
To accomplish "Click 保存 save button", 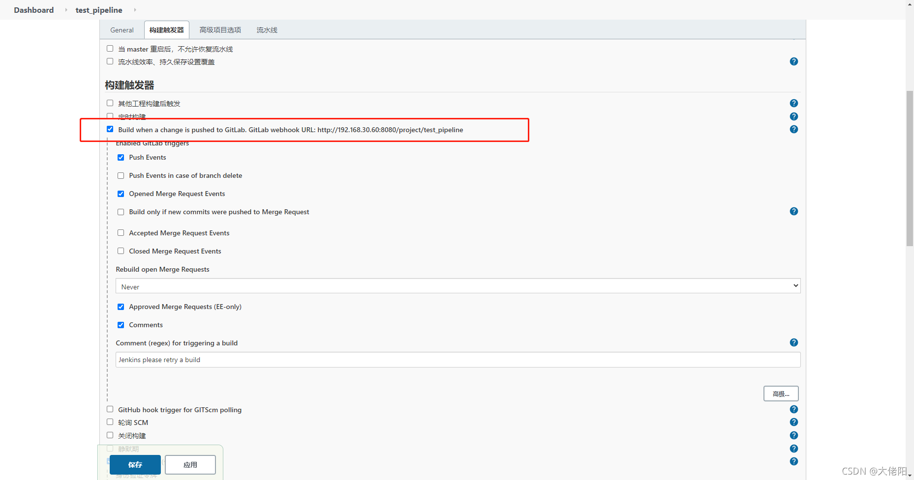I will click(x=135, y=465).
